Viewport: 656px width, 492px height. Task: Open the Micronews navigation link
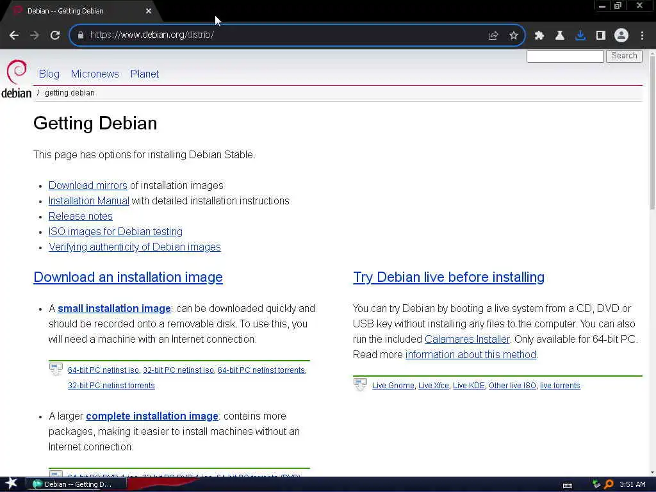coord(95,74)
